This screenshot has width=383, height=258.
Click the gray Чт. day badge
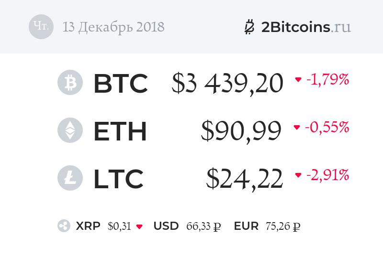coord(41,27)
